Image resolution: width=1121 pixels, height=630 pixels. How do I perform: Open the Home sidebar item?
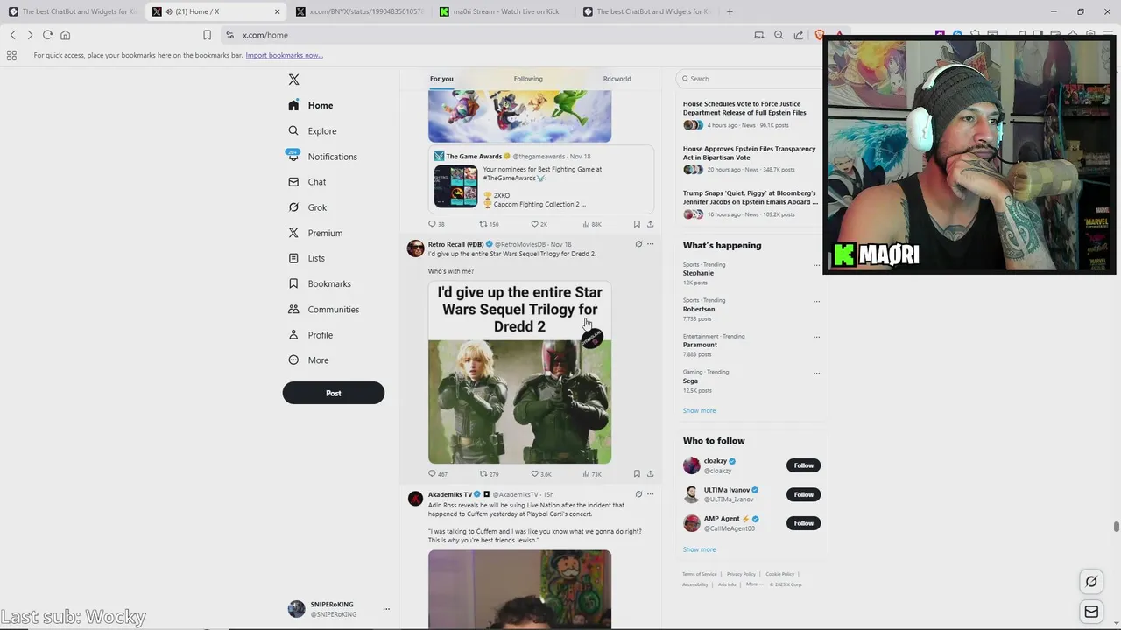coord(311,105)
